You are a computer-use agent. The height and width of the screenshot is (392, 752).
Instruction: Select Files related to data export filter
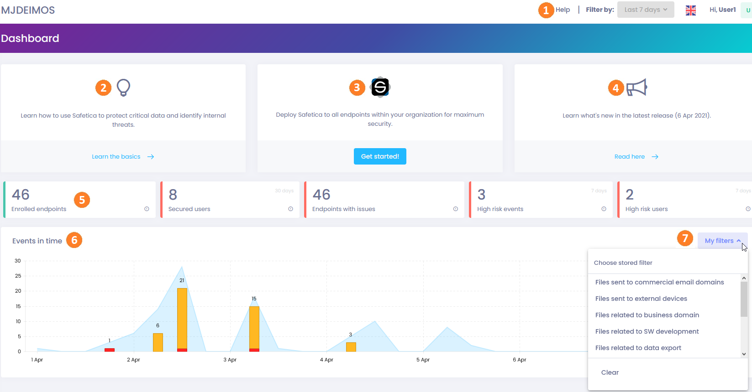coord(638,348)
